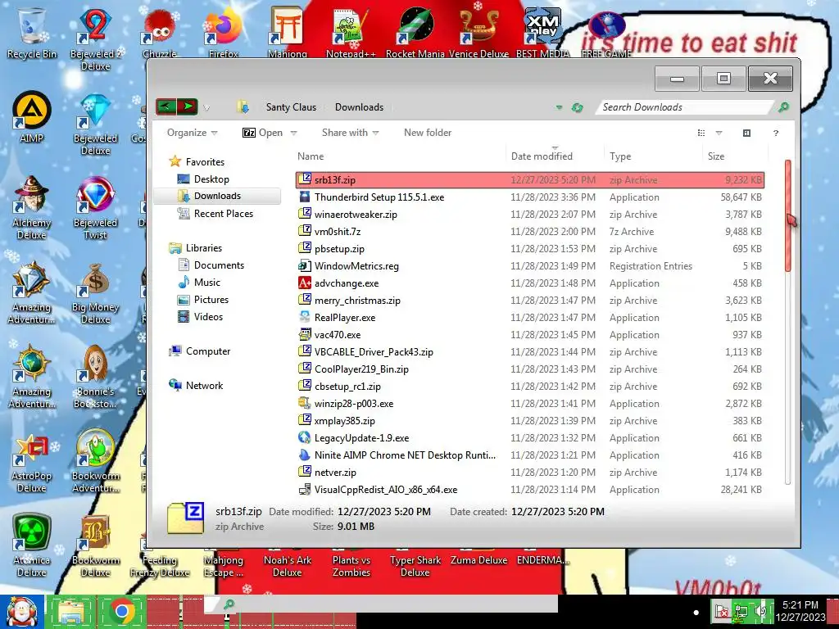Launch Bejeweled 2 Deluxe shortcut

coord(95,38)
